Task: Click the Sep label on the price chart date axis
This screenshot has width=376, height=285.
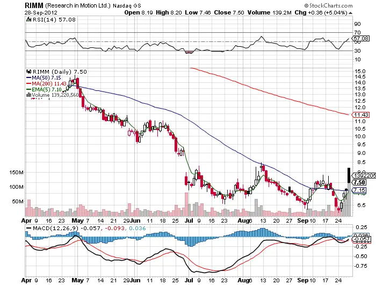Action: tap(302, 220)
